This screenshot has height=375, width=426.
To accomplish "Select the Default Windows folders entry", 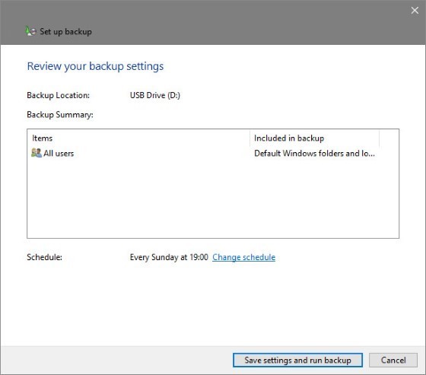I will click(x=314, y=153).
